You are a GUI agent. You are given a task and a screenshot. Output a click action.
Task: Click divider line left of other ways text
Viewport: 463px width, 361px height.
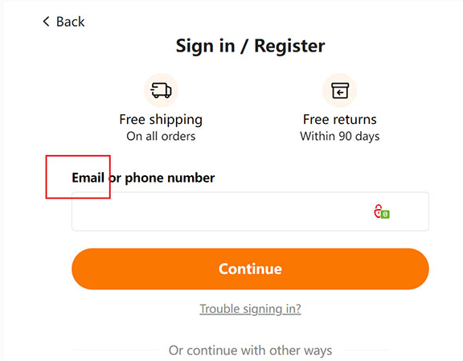click(115, 351)
